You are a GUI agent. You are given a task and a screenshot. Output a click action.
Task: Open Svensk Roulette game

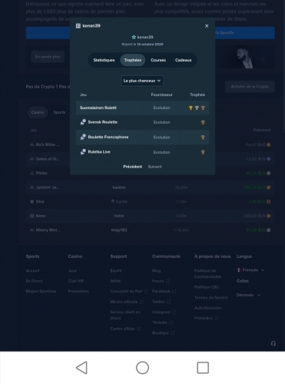pyautogui.click(x=103, y=122)
